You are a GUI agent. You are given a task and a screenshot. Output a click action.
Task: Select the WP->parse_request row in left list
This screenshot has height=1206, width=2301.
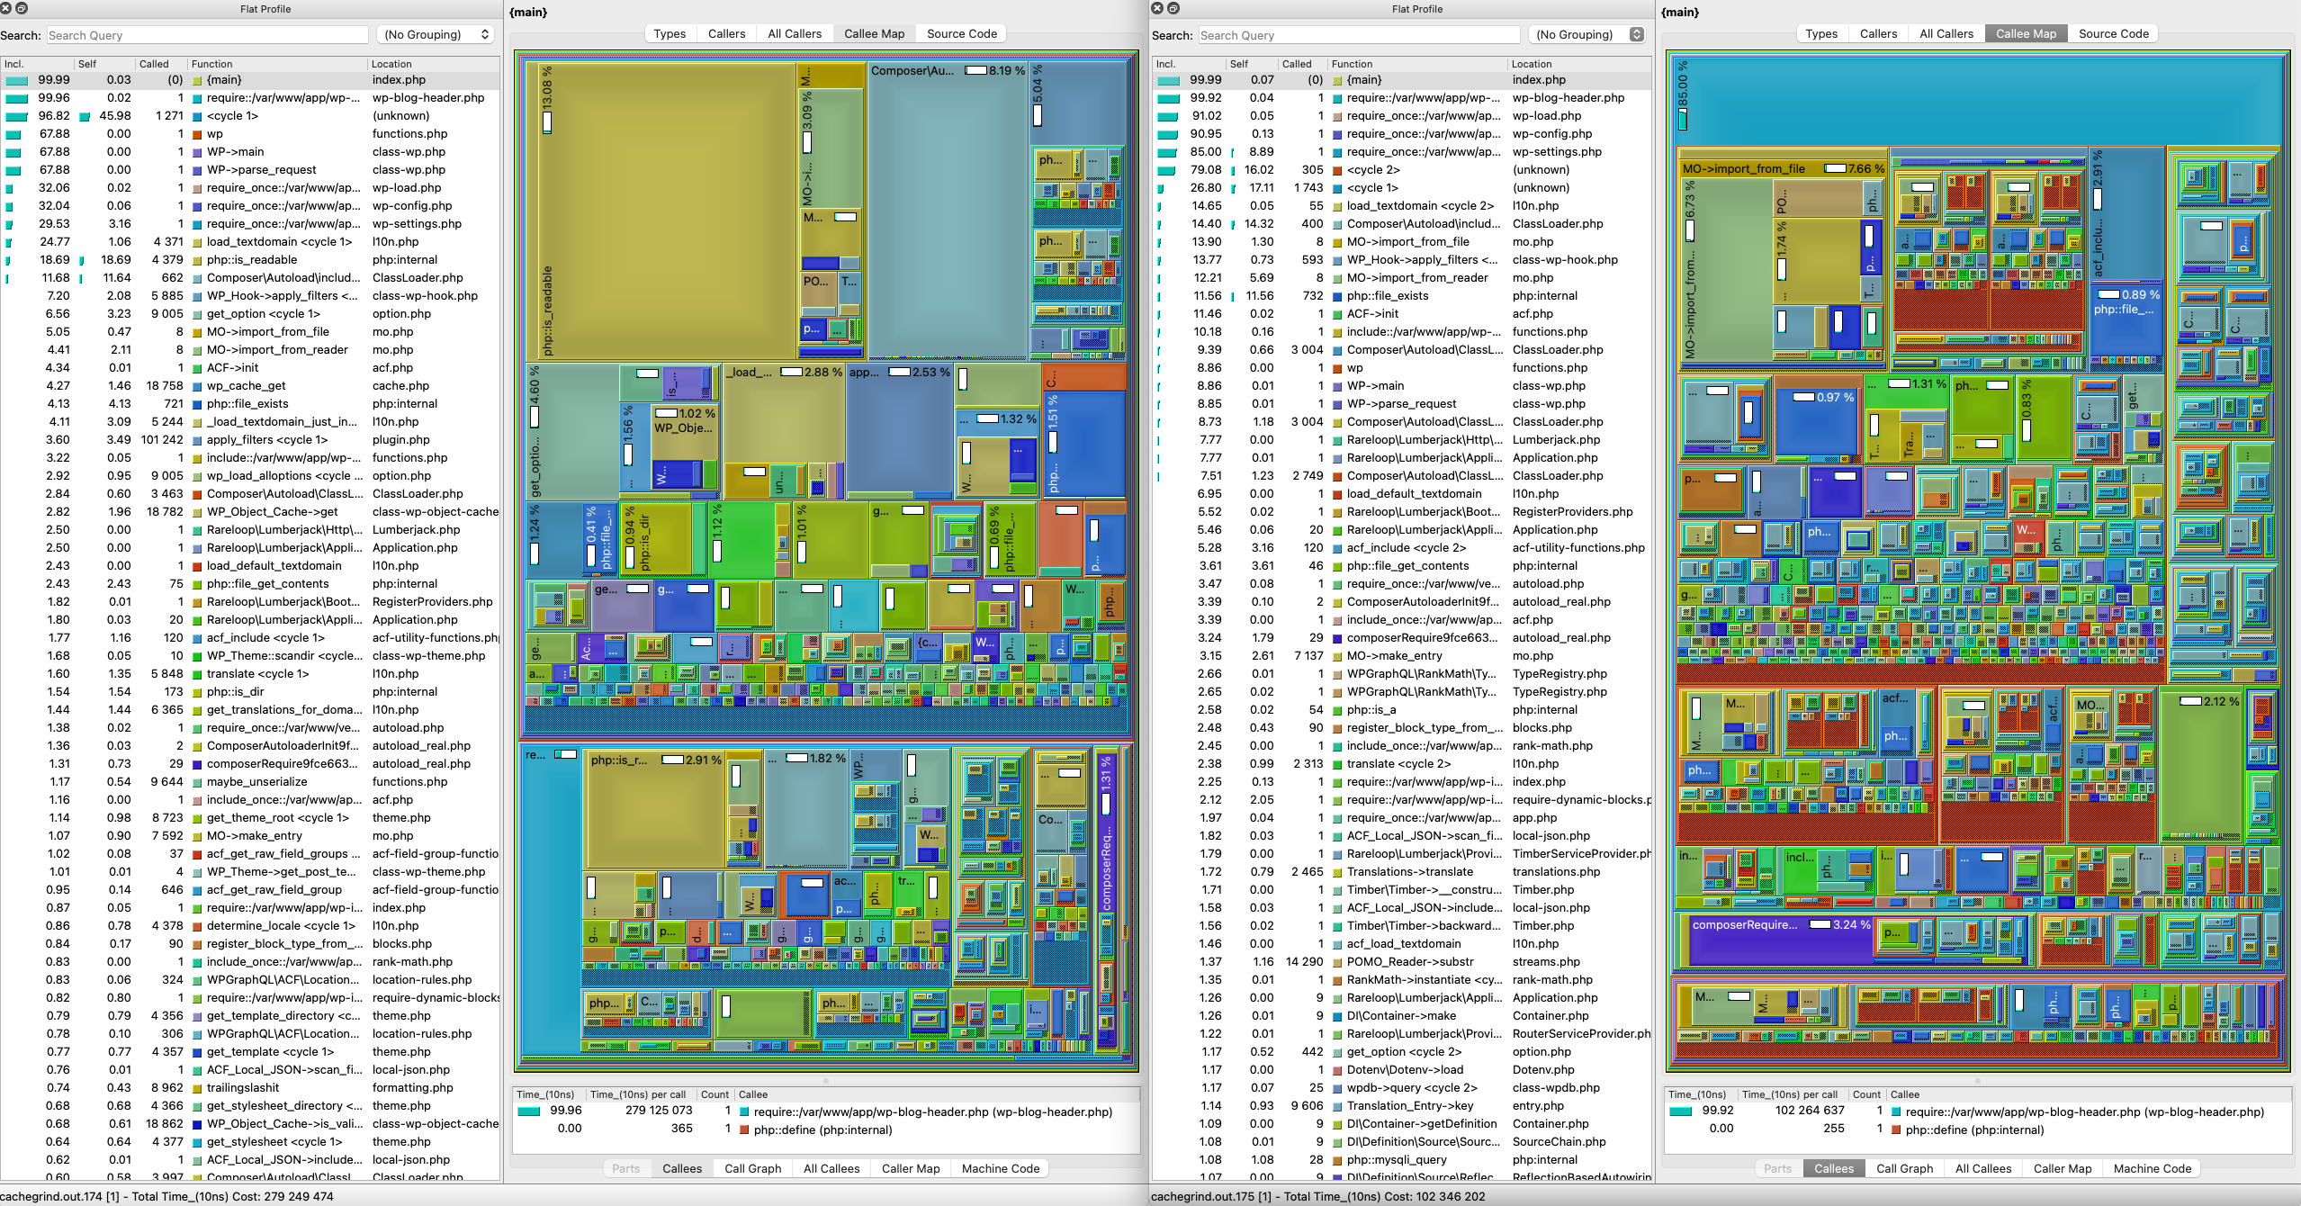pyautogui.click(x=261, y=170)
